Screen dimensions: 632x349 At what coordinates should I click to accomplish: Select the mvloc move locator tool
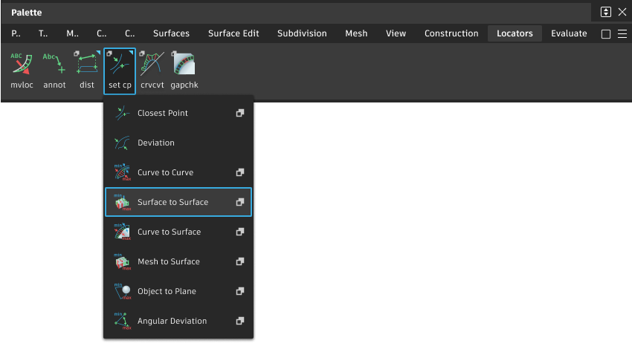point(22,68)
